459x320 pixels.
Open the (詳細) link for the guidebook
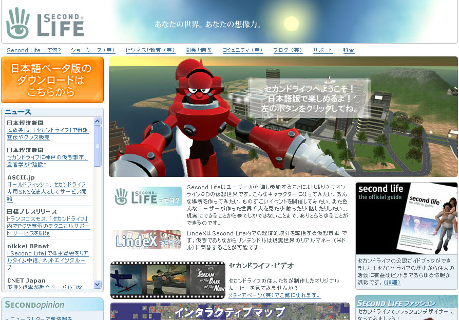point(392,282)
